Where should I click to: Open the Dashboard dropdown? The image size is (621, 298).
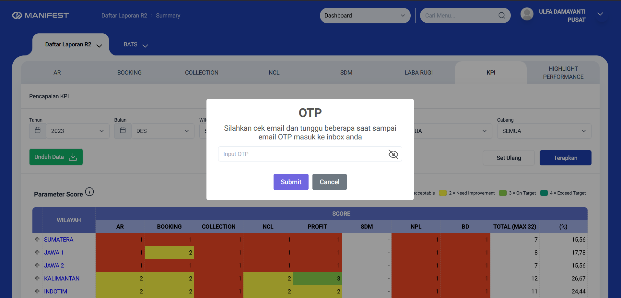[365, 16]
